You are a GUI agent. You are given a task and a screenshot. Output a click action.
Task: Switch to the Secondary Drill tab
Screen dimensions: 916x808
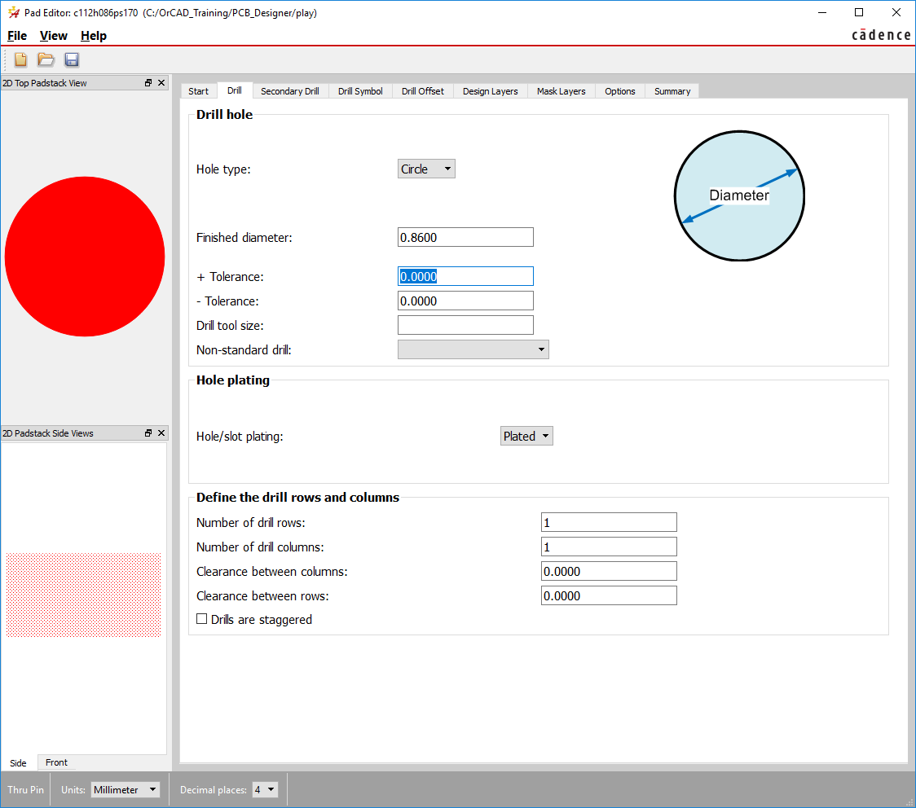[x=290, y=91]
